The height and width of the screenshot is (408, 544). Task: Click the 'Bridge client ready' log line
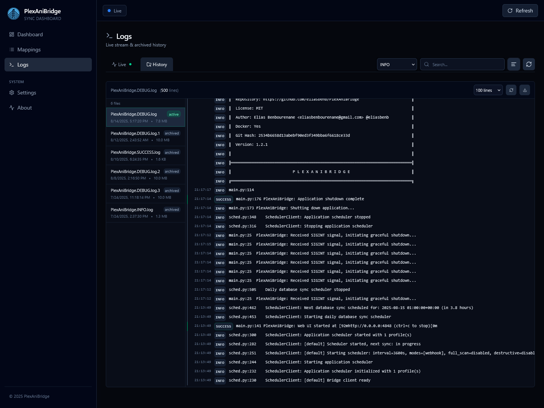361,380
